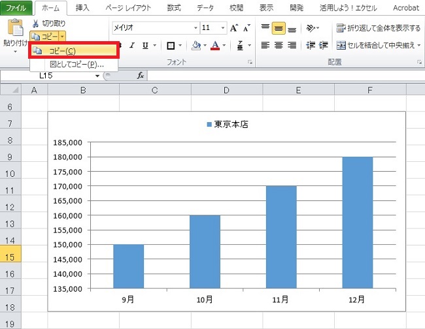
Task: Open the Name Box dropdown arrow
Action: coord(97,76)
